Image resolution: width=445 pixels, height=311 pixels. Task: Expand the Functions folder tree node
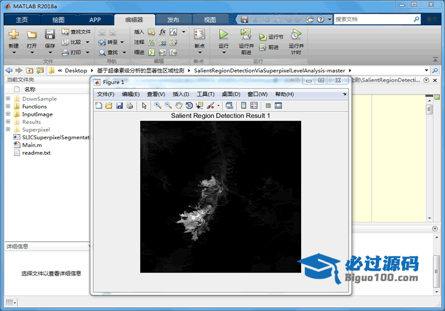tap(8, 106)
